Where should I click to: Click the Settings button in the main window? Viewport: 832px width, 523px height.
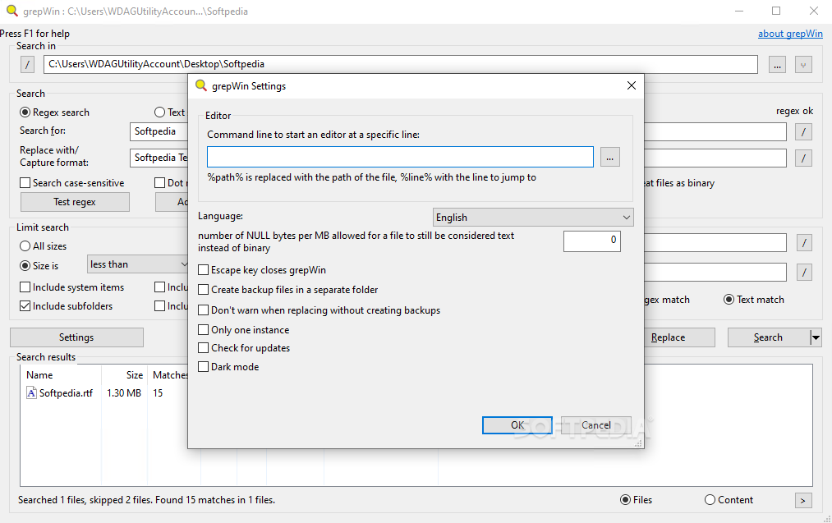click(76, 337)
